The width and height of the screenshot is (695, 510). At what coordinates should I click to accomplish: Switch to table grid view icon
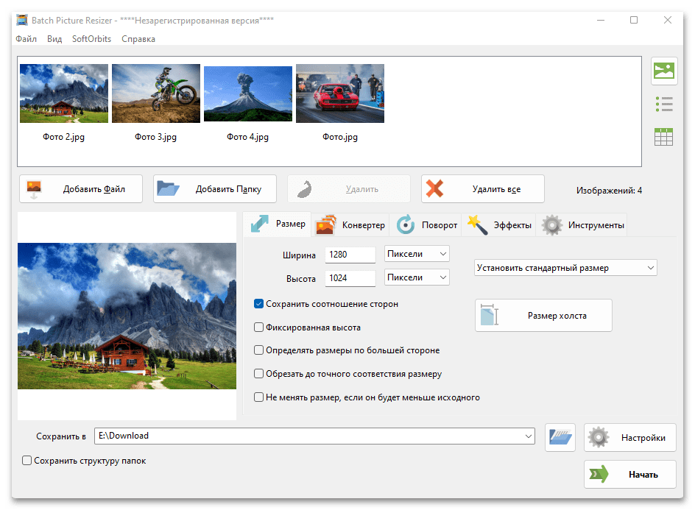point(663,136)
